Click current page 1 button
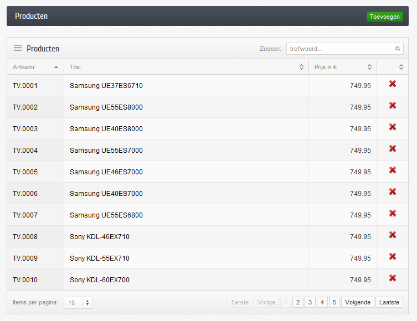Viewport: 417px width, 321px height. pyautogui.click(x=286, y=302)
